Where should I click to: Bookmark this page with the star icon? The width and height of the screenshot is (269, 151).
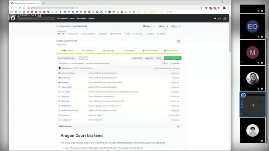pyautogui.click(x=201, y=8)
